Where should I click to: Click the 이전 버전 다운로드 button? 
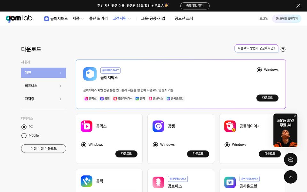43,148
